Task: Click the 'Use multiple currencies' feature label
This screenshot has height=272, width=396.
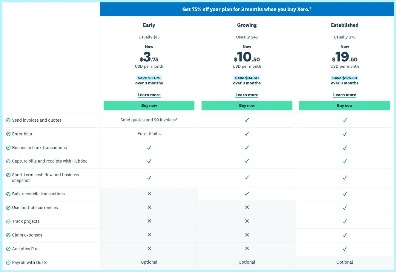Action: (x=35, y=208)
